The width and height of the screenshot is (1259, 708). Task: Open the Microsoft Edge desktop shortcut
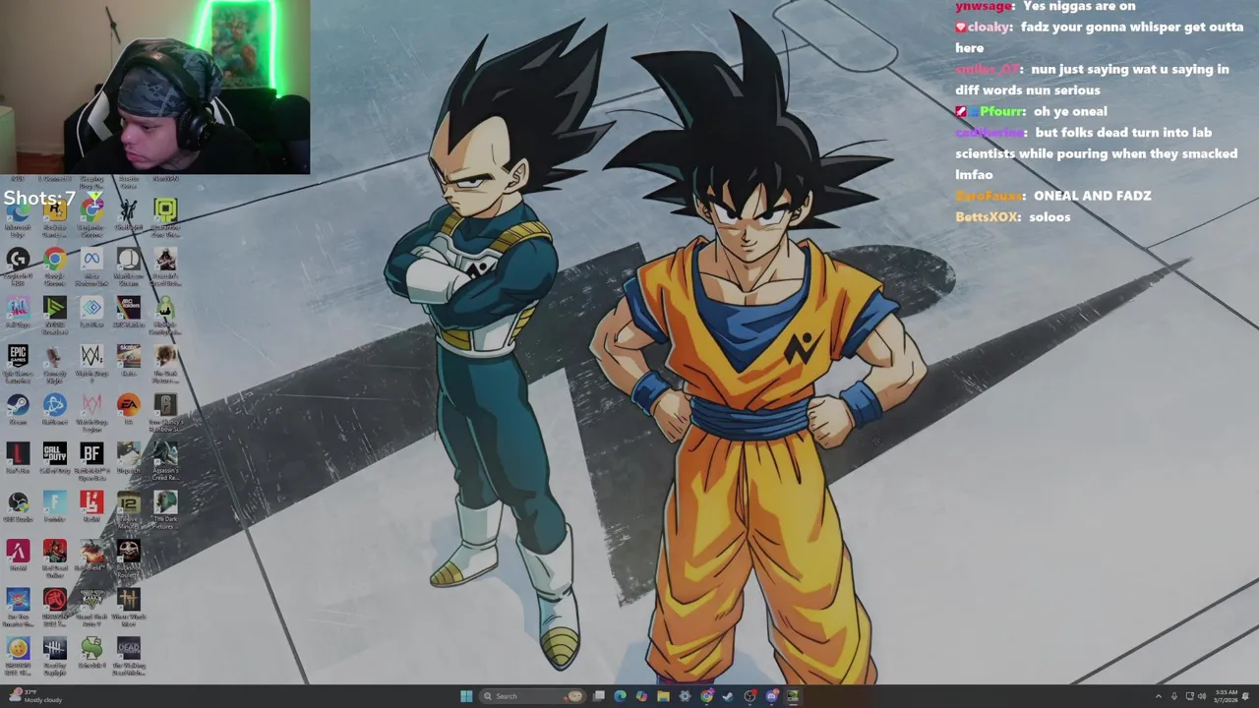[18, 216]
